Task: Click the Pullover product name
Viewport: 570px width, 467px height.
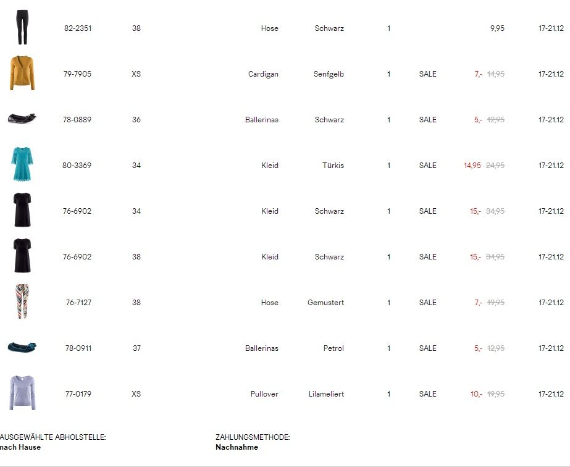Action: 264,394
